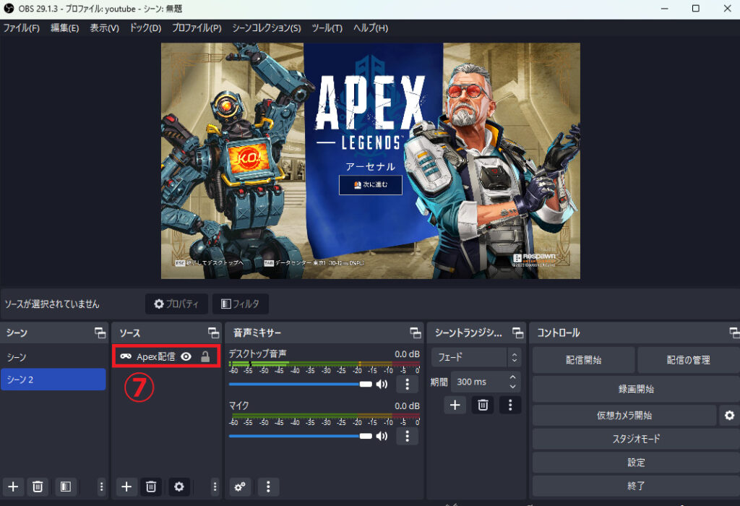Open the Scenes panel three-dot menu

(x=101, y=486)
